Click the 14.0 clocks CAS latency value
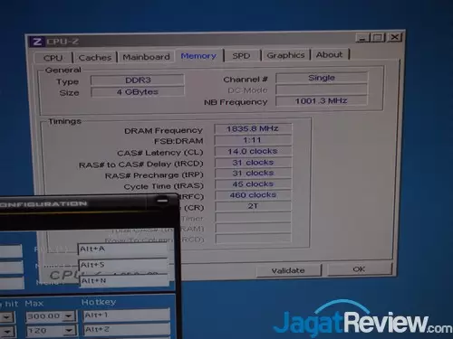453x339 pixels. [253, 151]
